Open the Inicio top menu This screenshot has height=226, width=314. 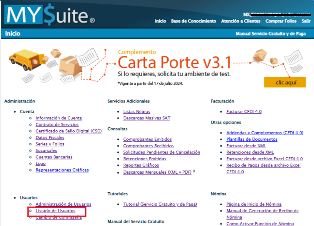click(160, 21)
